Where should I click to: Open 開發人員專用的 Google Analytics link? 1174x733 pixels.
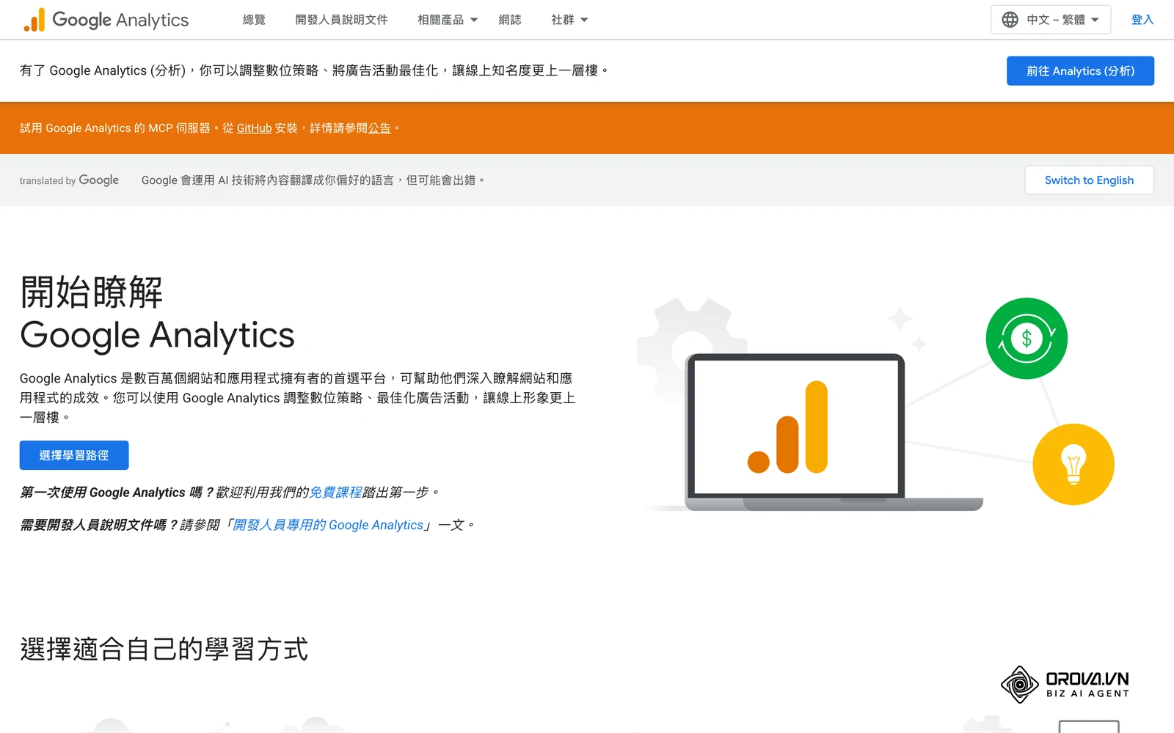coord(328,526)
